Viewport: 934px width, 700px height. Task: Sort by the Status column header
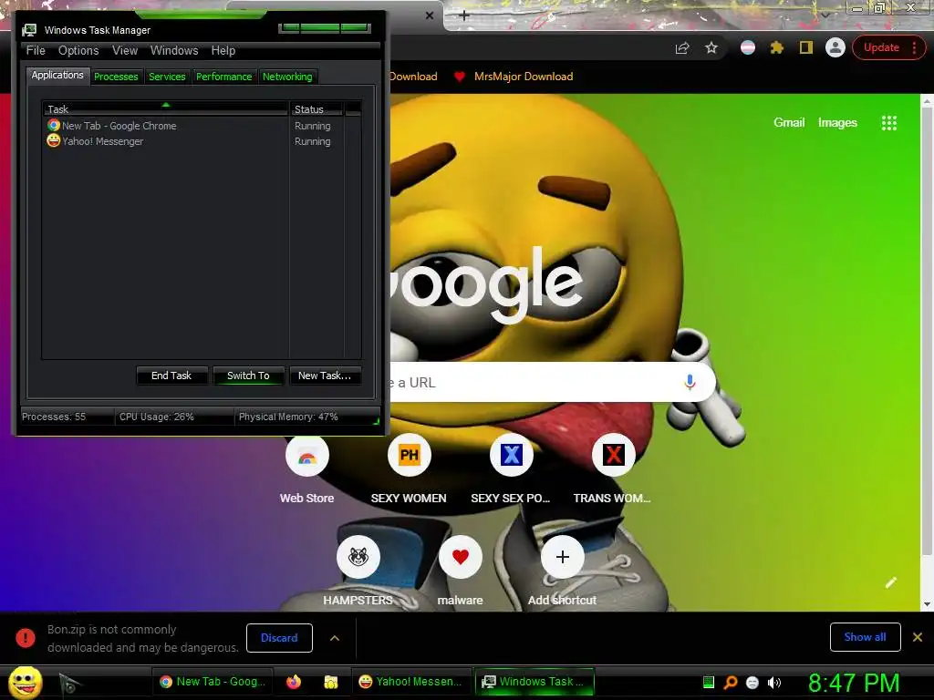point(317,109)
